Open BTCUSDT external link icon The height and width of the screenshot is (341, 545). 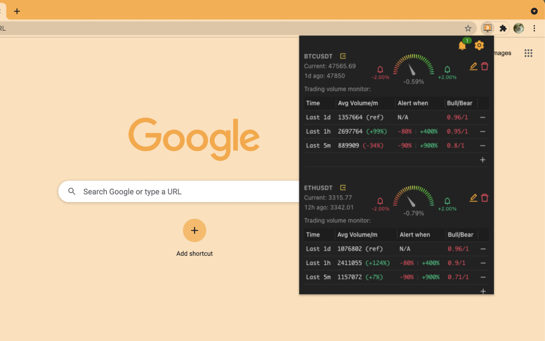click(x=343, y=56)
